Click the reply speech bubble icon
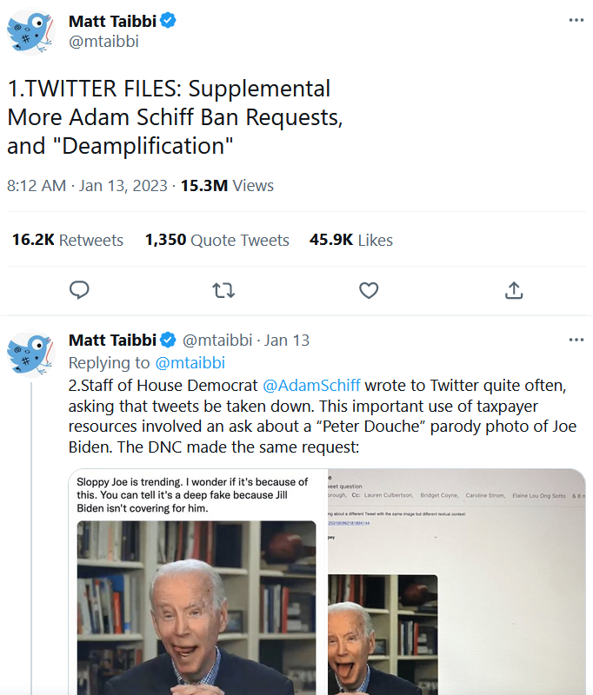The width and height of the screenshot is (593, 695). pos(79,290)
